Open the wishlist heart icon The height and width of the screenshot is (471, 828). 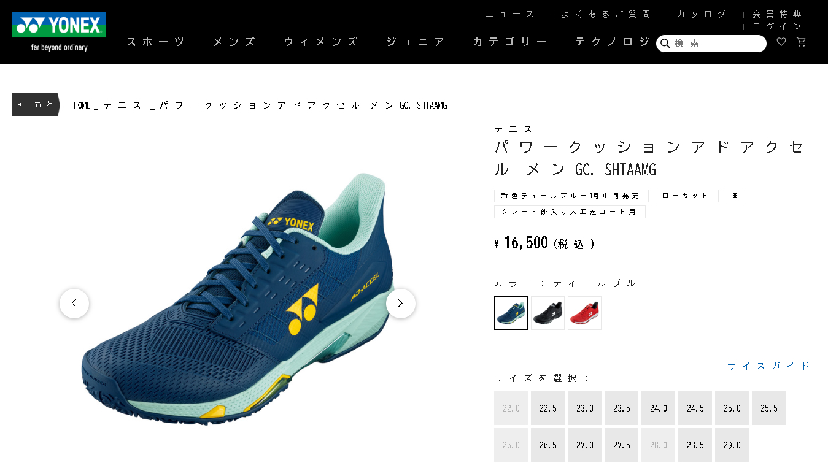tap(781, 42)
